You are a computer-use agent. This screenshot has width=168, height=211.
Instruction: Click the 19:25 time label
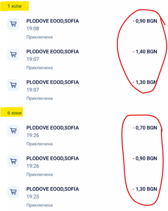coord(33,197)
